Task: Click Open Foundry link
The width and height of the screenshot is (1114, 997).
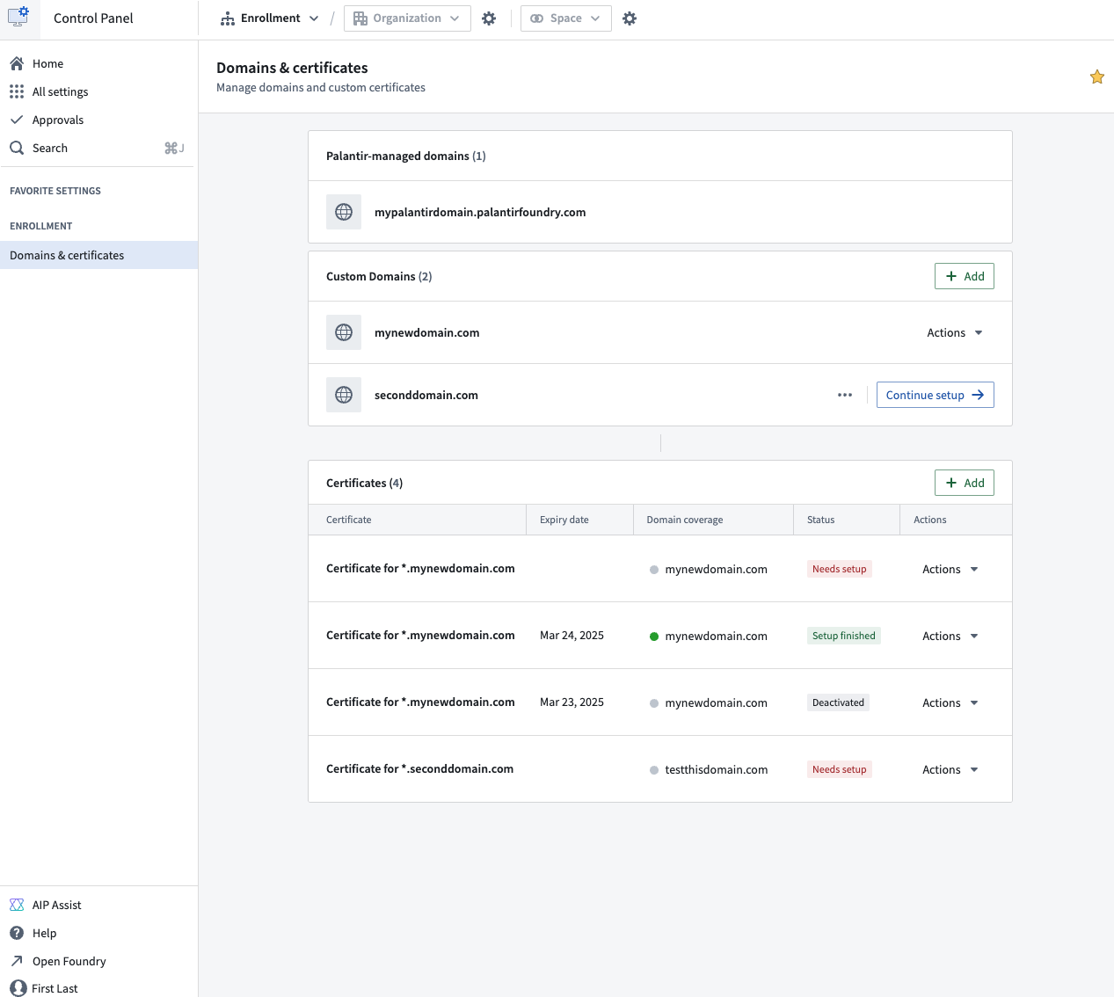Action: coord(98,961)
